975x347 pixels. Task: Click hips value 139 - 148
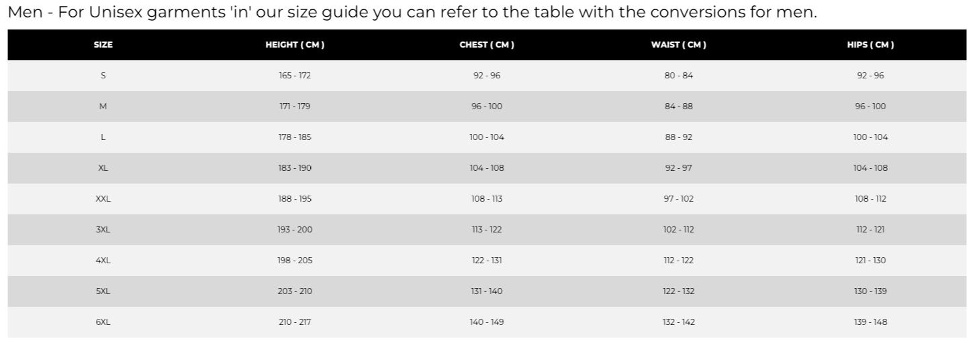(870, 322)
